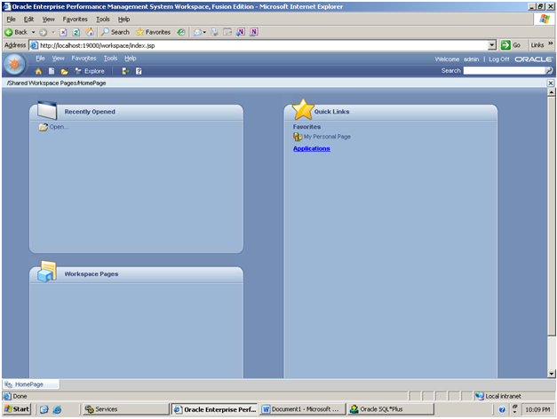Viewport: 557px width, 419px height.
Task: Click the Workspace help question-mark icon
Action: click(139, 71)
